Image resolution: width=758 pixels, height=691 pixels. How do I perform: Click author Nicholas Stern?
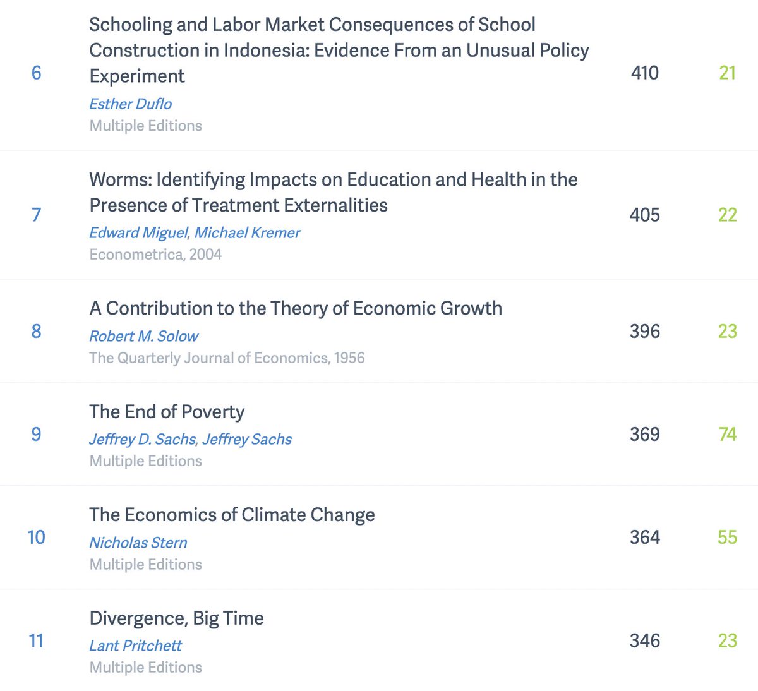point(138,543)
